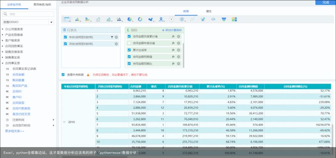Open the 更多相关表>> link
Viewport: 336px width, 158px height.
coord(15,131)
